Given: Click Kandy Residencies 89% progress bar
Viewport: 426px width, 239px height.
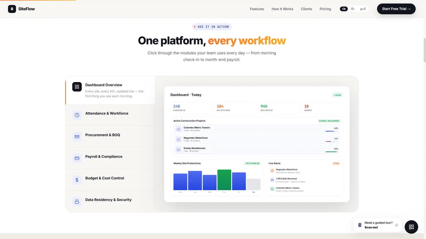Looking at the screenshot, I should pyautogui.click(x=332, y=152).
